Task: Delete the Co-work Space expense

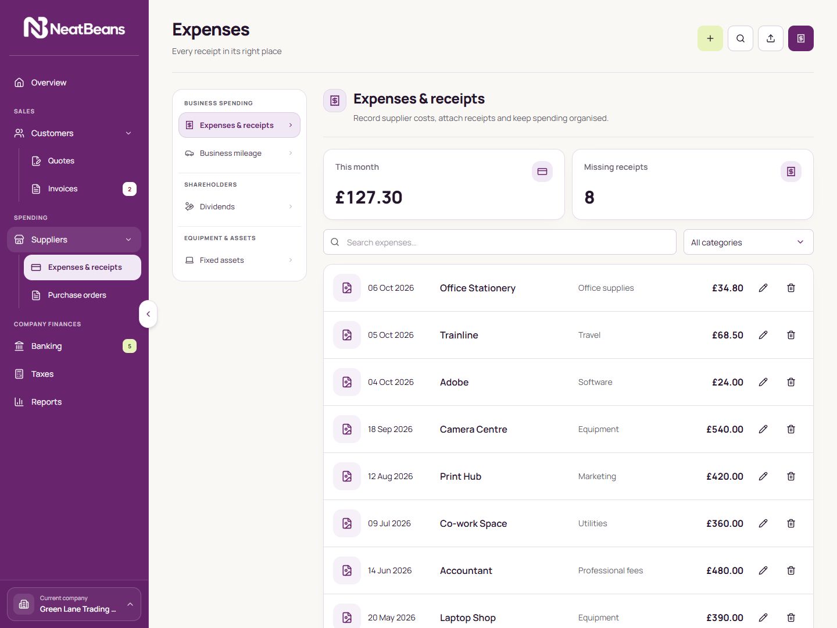Action: pyautogui.click(x=791, y=523)
